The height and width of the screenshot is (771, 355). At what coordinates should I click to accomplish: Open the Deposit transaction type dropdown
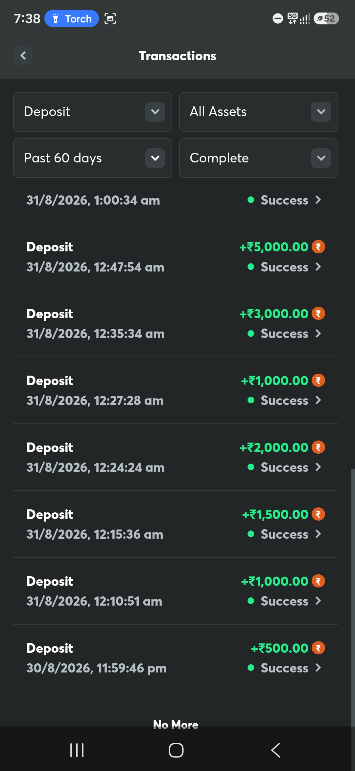pyautogui.click(x=93, y=112)
